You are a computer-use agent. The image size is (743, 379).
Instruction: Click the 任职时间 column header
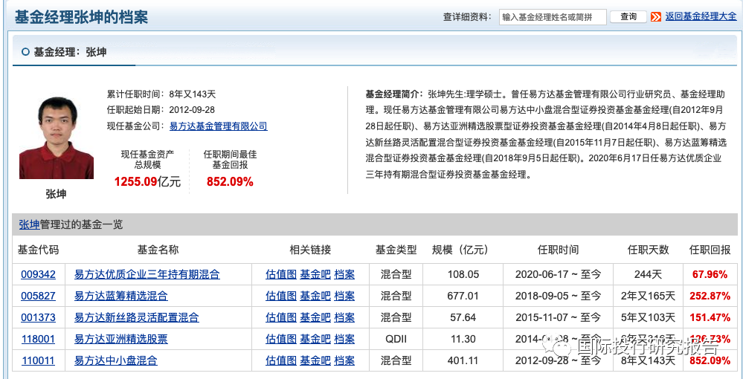tap(558, 250)
